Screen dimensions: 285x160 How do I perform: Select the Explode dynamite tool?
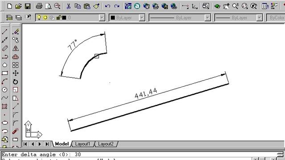tap(16, 131)
